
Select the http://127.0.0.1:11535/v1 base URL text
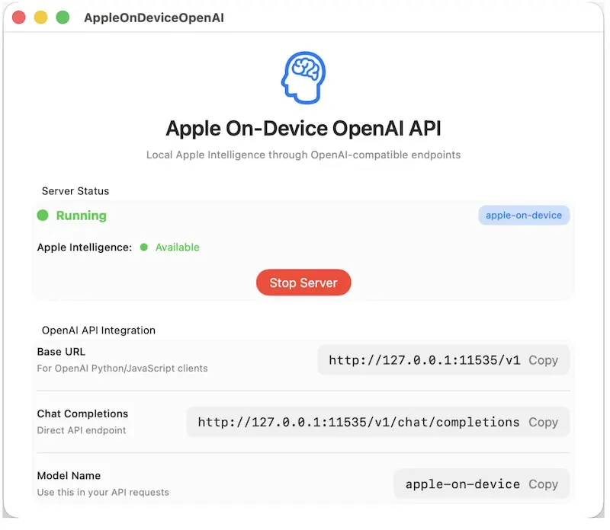(425, 360)
